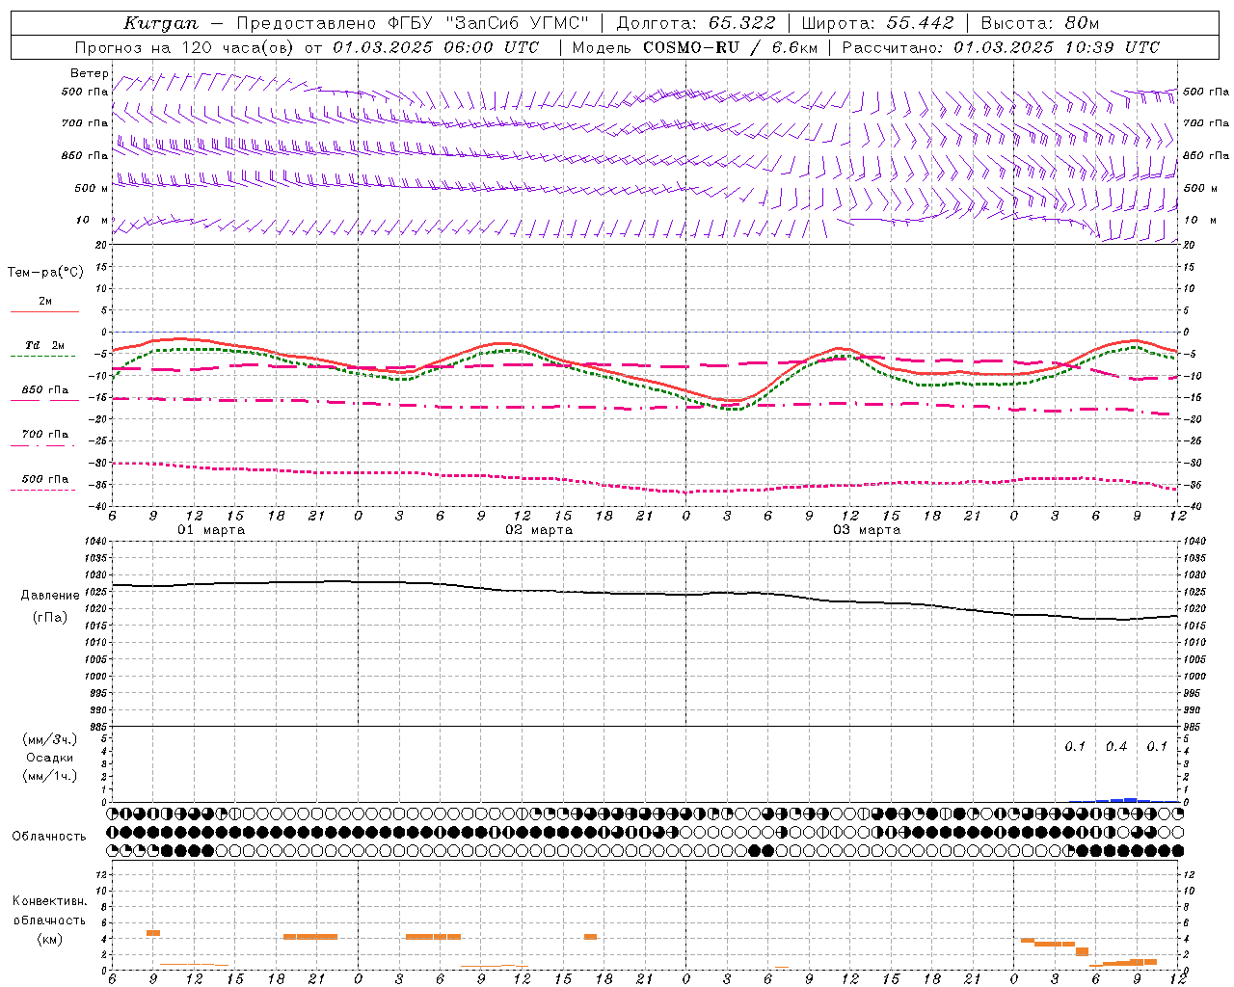Click the "Рассчитано: 01.03.2025 10:39 UTC" timestamp
Image resolution: width=1234 pixels, height=987 pixels.
[1001, 47]
